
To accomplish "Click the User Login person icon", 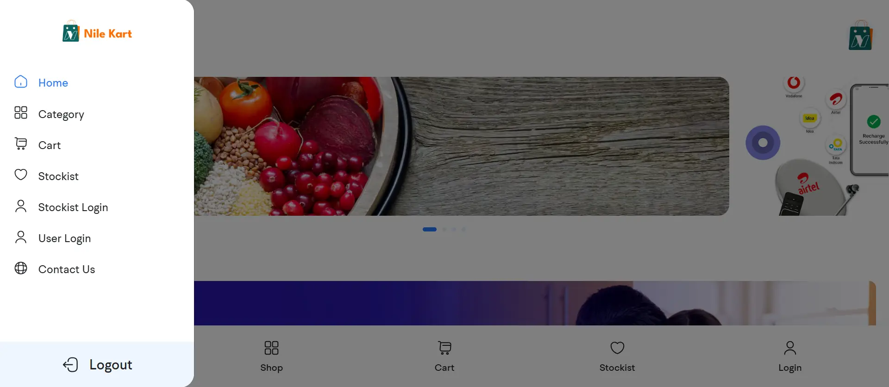I will (x=21, y=237).
